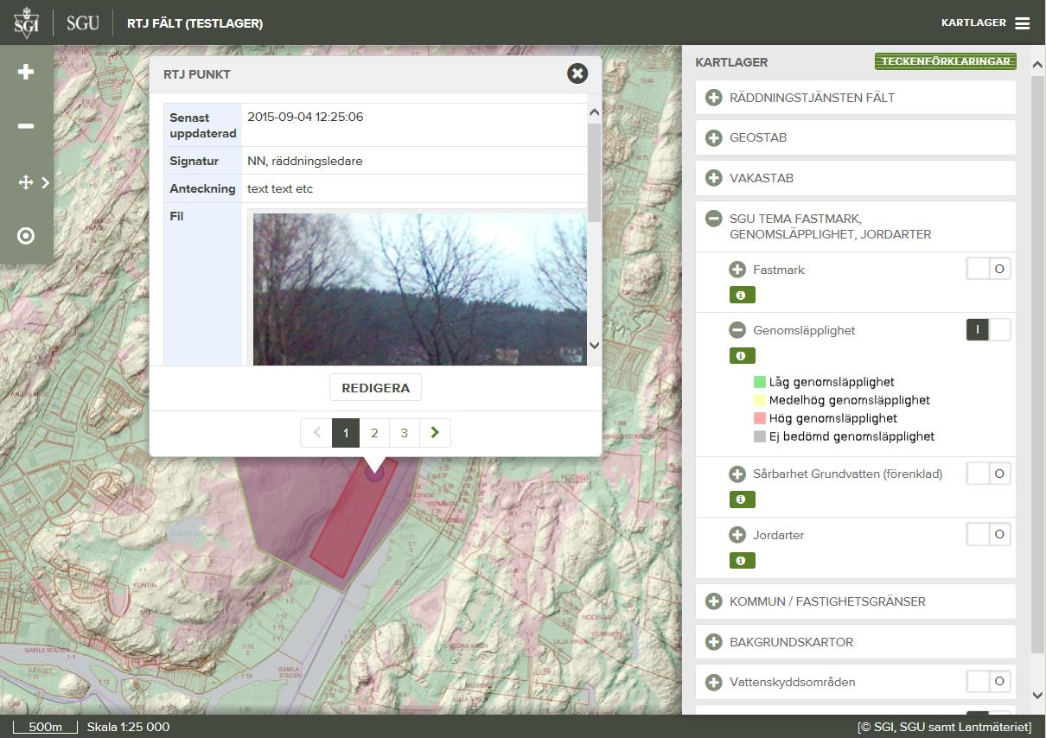Go to popup page 3
Screen dimensions: 1046x738
coord(404,433)
